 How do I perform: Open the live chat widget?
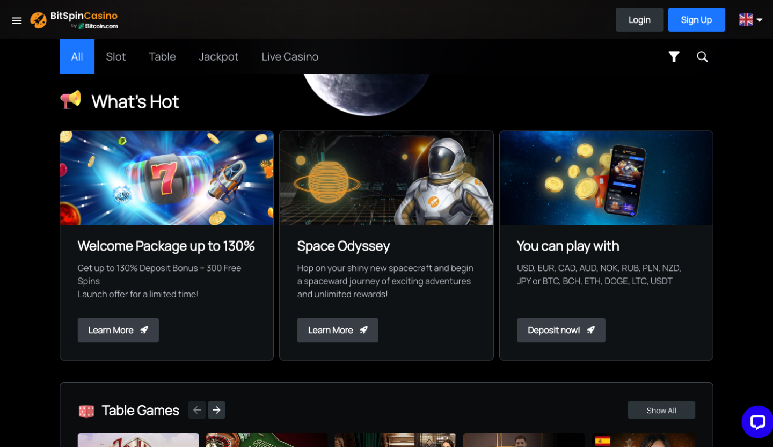757,422
